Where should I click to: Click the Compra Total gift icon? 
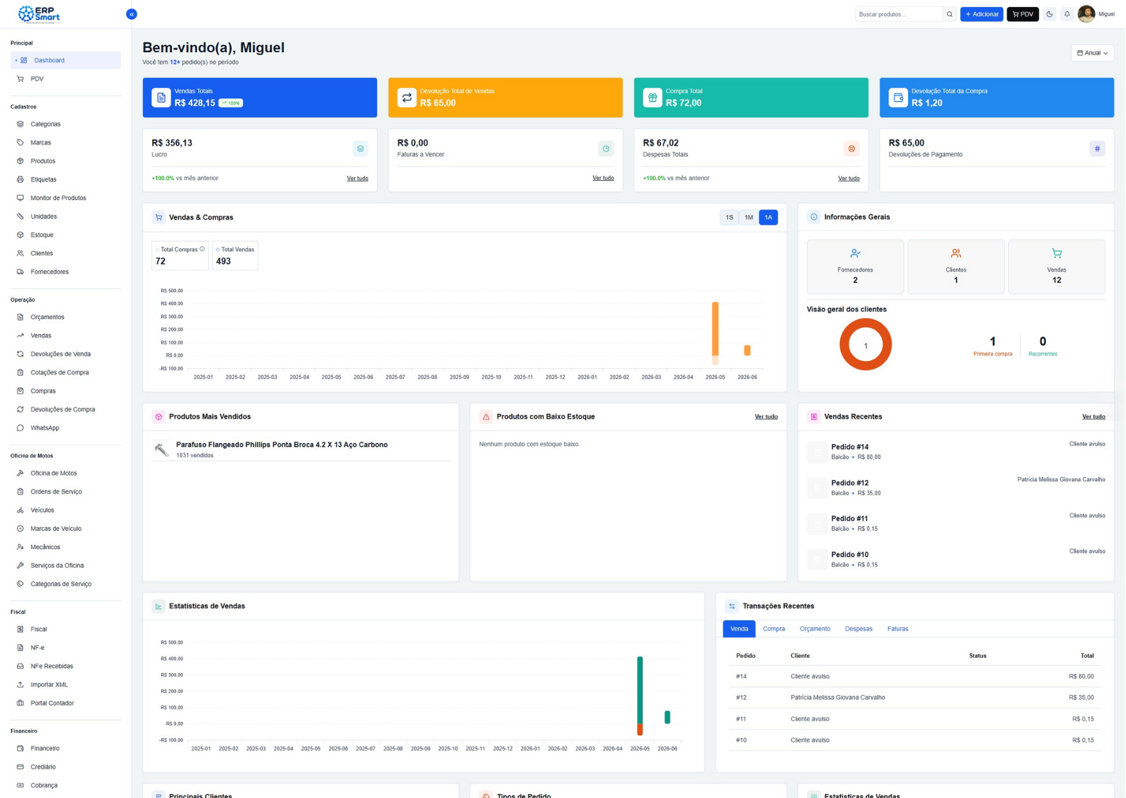tap(653, 97)
